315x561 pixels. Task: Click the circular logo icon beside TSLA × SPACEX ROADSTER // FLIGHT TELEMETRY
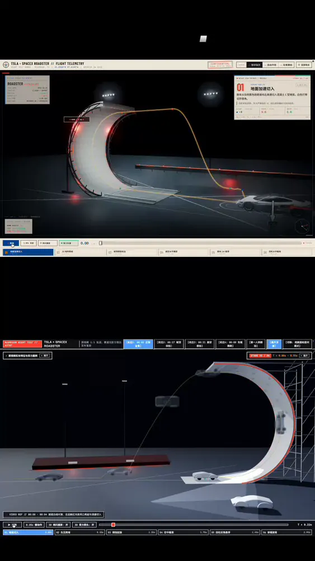6,65
